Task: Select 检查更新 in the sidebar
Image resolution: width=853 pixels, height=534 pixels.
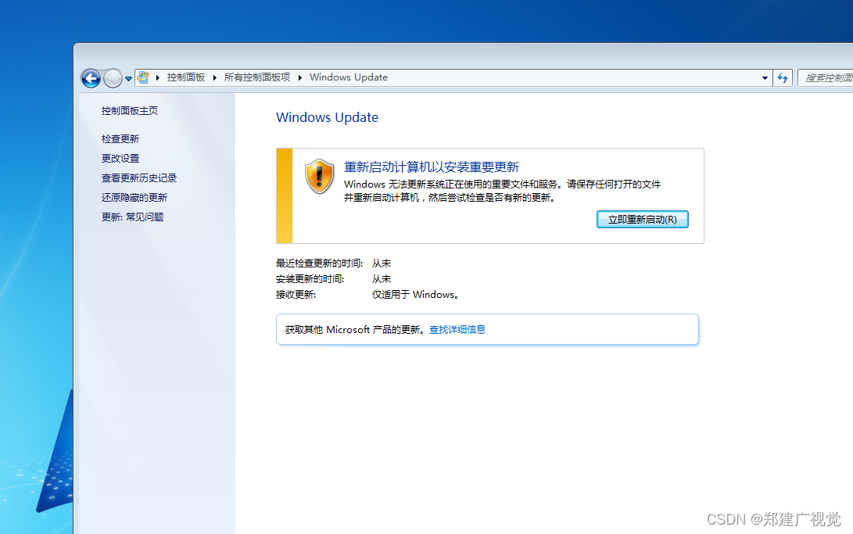Action: [120, 139]
